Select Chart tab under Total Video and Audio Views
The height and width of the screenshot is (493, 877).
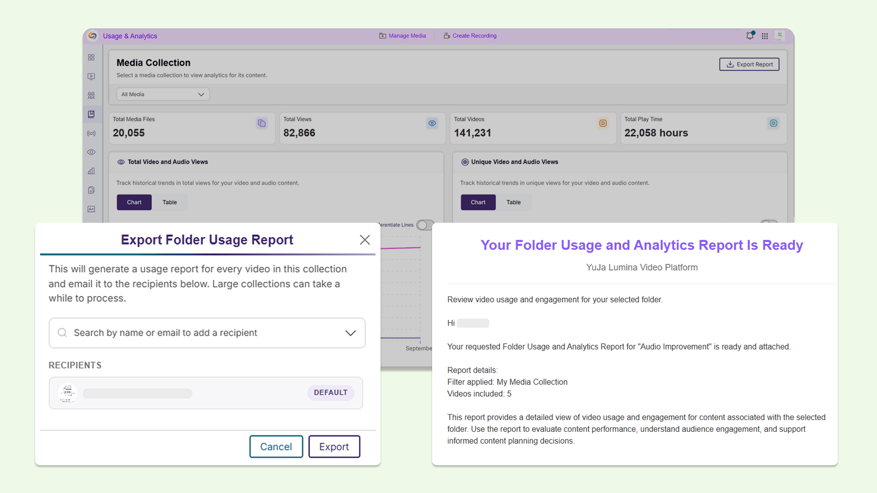(x=134, y=202)
